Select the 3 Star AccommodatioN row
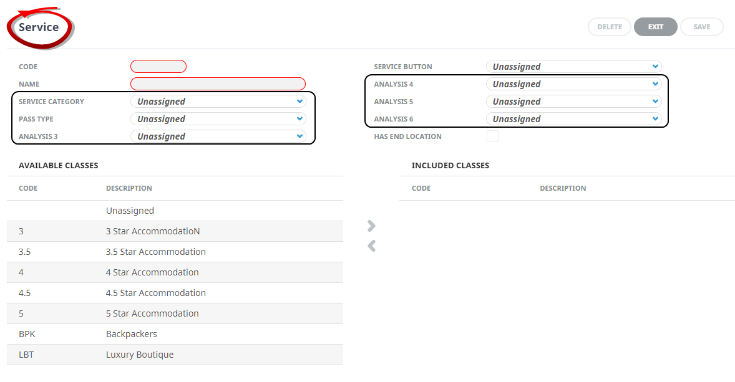This screenshot has width=735, height=382. (x=175, y=231)
